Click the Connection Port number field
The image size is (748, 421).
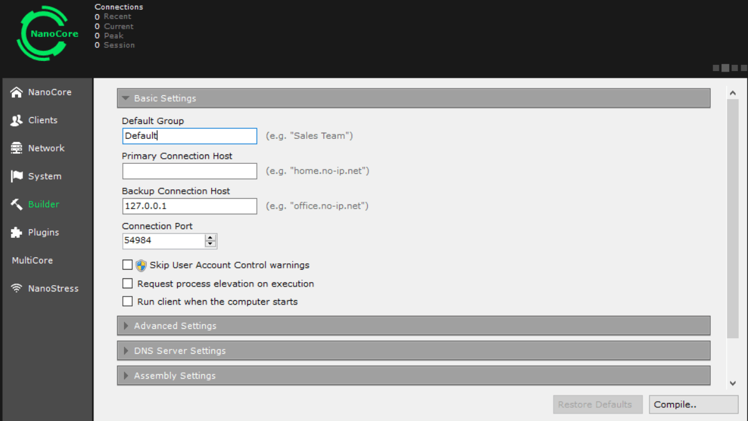click(x=163, y=241)
